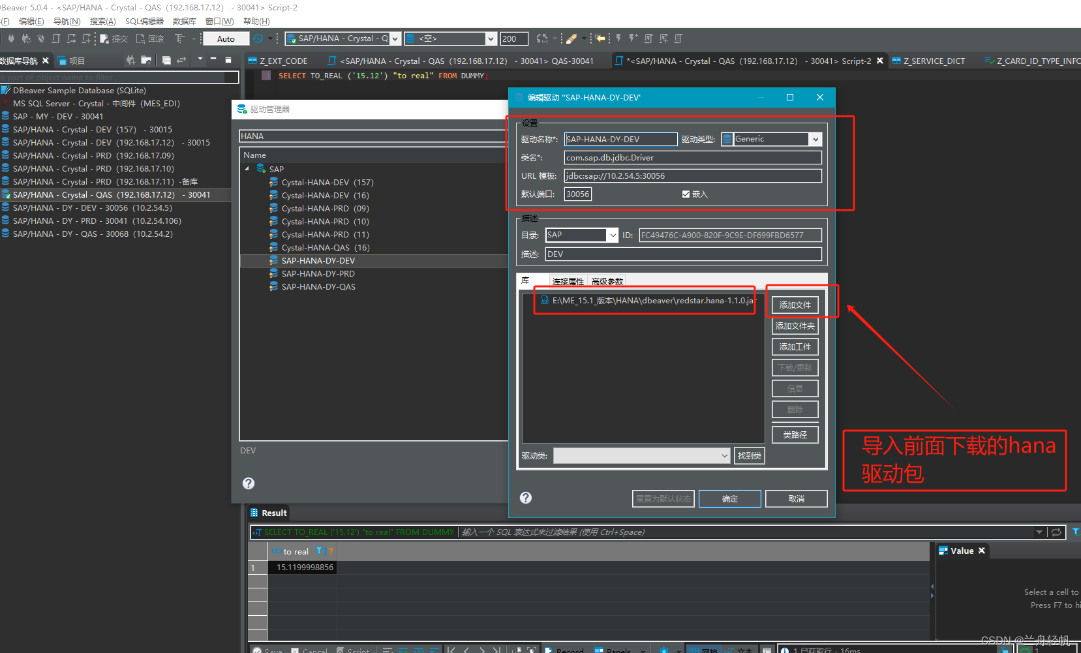The image size is (1081, 653).
Task: Click the new connection icon in navigator
Action: [x=130, y=60]
